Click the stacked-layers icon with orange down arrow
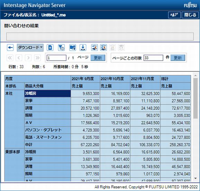The height and width of the screenshot is (191, 200). coord(103,47)
